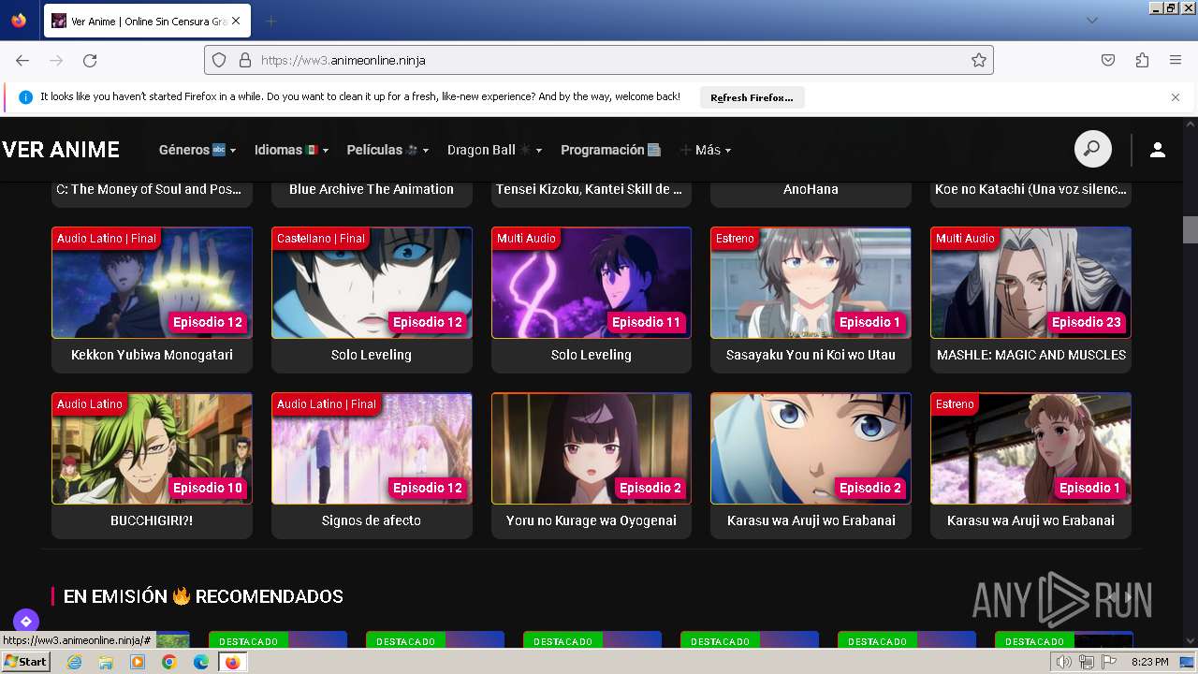Viewport: 1198px width, 674px height.
Task: Click the Refresh Firefox button
Action: pyautogui.click(x=752, y=97)
